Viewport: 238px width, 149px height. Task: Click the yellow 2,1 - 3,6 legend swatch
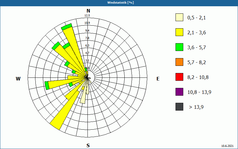click(x=179, y=32)
